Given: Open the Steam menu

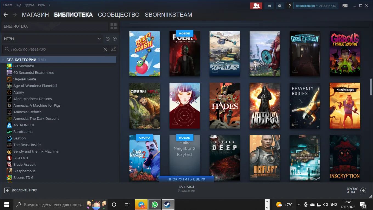Looking at the screenshot, I should 8,5.
